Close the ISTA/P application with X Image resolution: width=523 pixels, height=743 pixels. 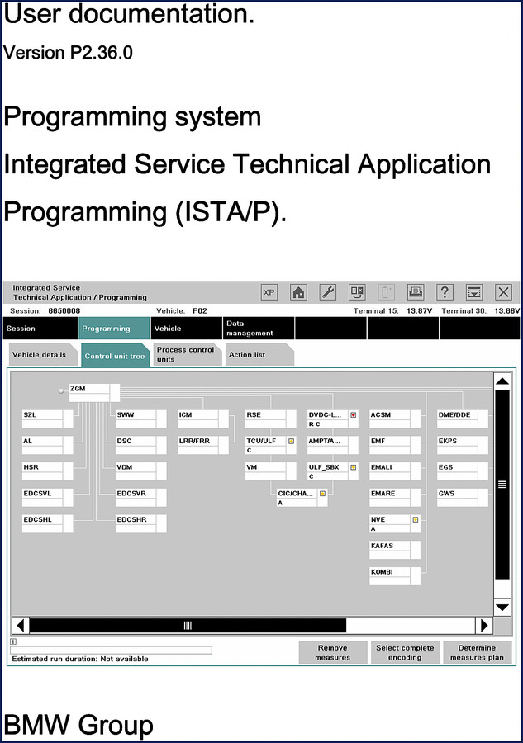coord(503,292)
